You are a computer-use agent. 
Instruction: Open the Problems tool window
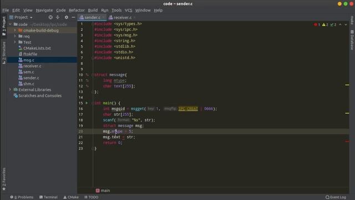pyautogui.click(x=22, y=197)
